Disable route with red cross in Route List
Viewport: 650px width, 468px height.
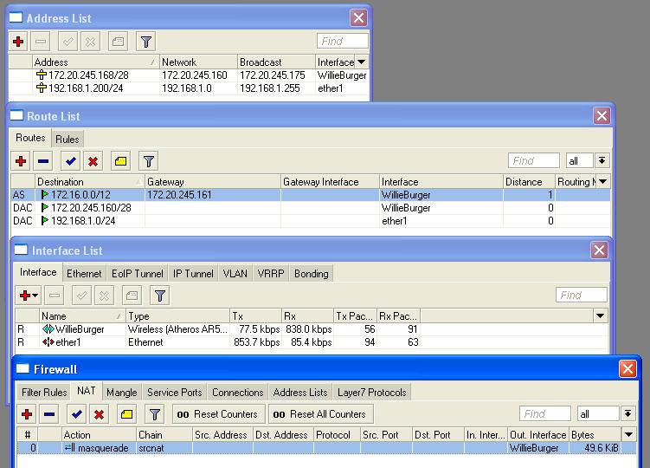(93, 161)
